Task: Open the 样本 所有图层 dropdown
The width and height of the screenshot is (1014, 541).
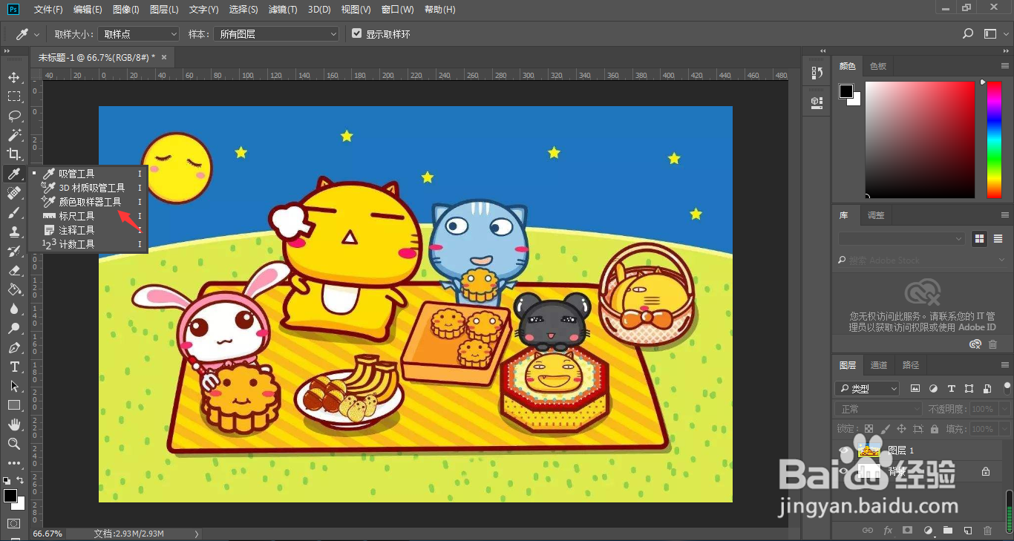Action: pyautogui.click(x=276, y=34)
